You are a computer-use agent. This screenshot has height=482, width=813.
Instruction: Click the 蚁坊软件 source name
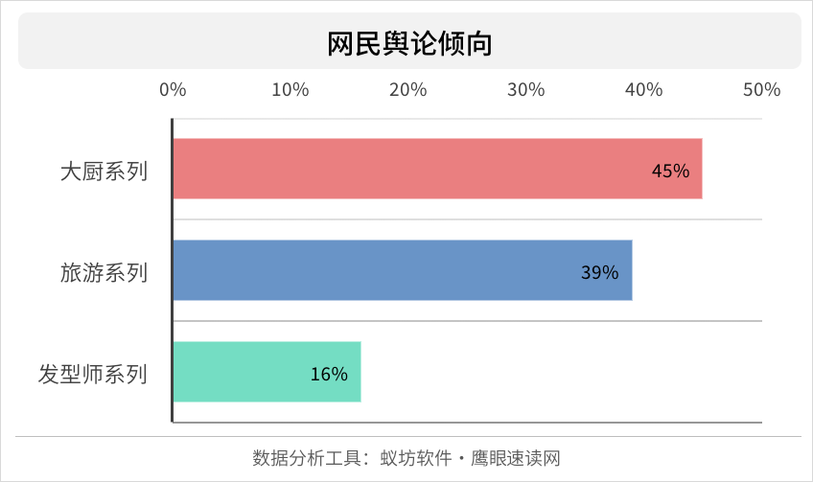[416, 458]
